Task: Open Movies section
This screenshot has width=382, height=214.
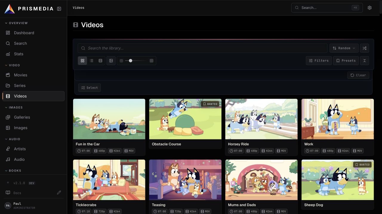Action: click(x=33, y=75)
